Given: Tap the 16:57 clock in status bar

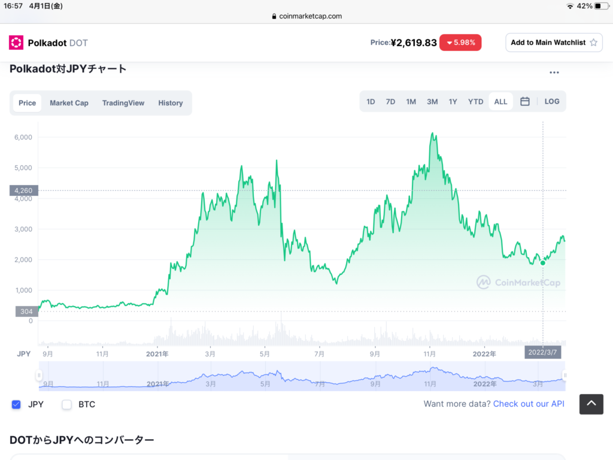Looking at the screenshot, I should [13, 6].
